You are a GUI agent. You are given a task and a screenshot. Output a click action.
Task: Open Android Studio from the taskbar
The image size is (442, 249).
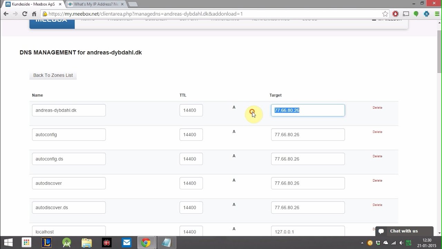click(67, 242)
